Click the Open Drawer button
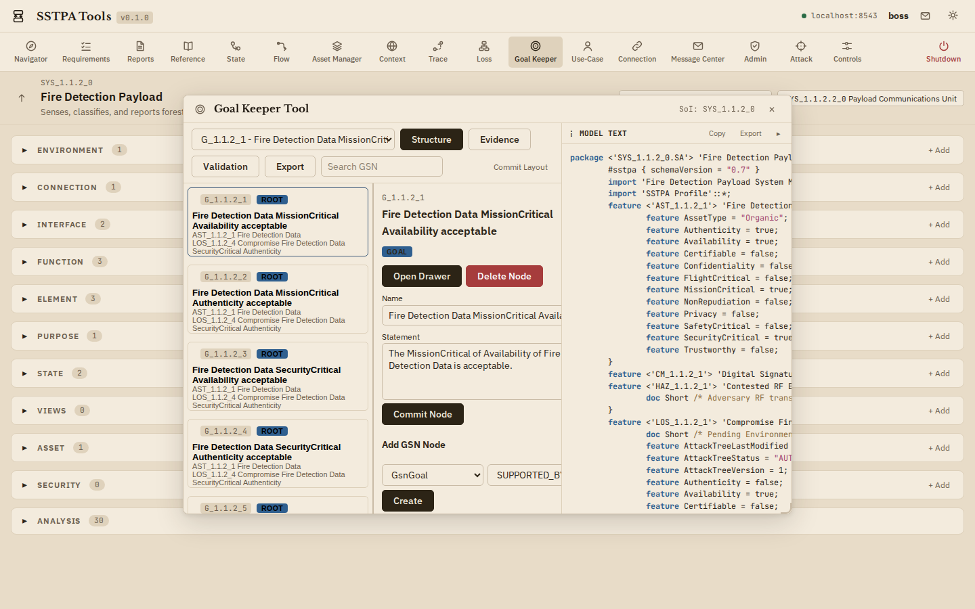This screenshot has height=609, width=975. click(422, 276)
